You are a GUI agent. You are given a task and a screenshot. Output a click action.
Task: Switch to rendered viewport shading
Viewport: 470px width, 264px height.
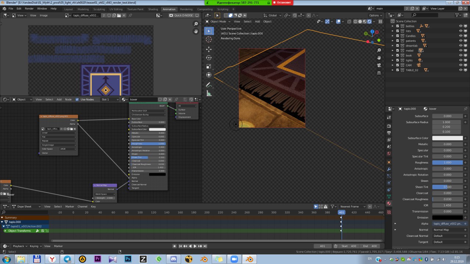(x=369, y=22)
